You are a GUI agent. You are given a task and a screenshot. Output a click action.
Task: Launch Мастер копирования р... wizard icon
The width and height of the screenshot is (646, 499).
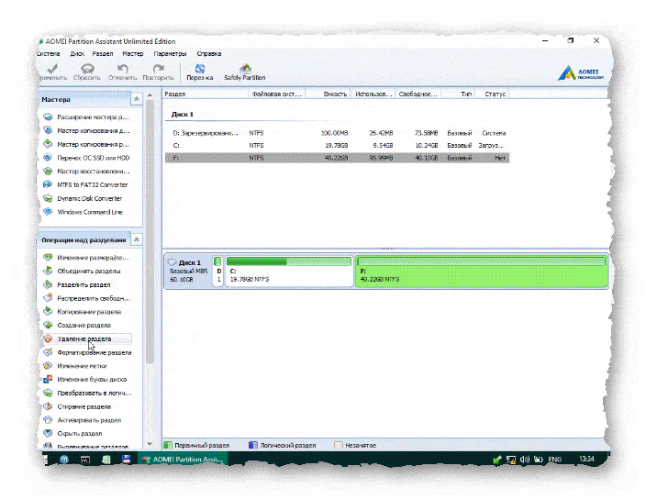(x=48, y=144)
